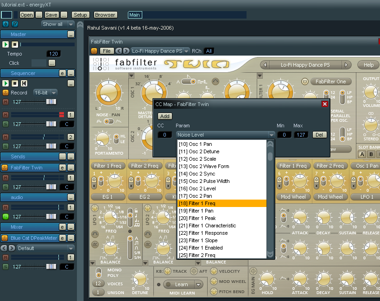This screenshot has width=380, height=301.
Task: Switch to the Main tab
Action: tap(135, 15)
